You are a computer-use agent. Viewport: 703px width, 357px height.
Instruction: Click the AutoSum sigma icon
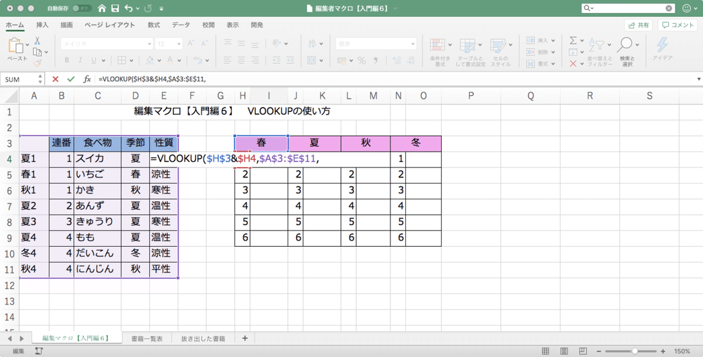point(574,40)
